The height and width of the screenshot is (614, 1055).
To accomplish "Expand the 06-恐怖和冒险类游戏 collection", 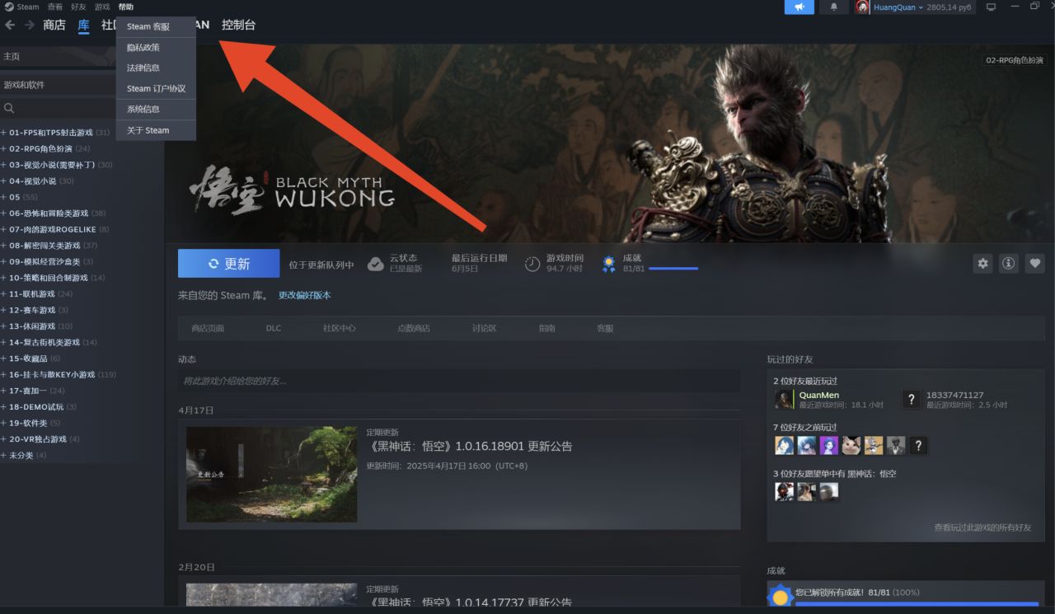I will (x=3, y=213).
